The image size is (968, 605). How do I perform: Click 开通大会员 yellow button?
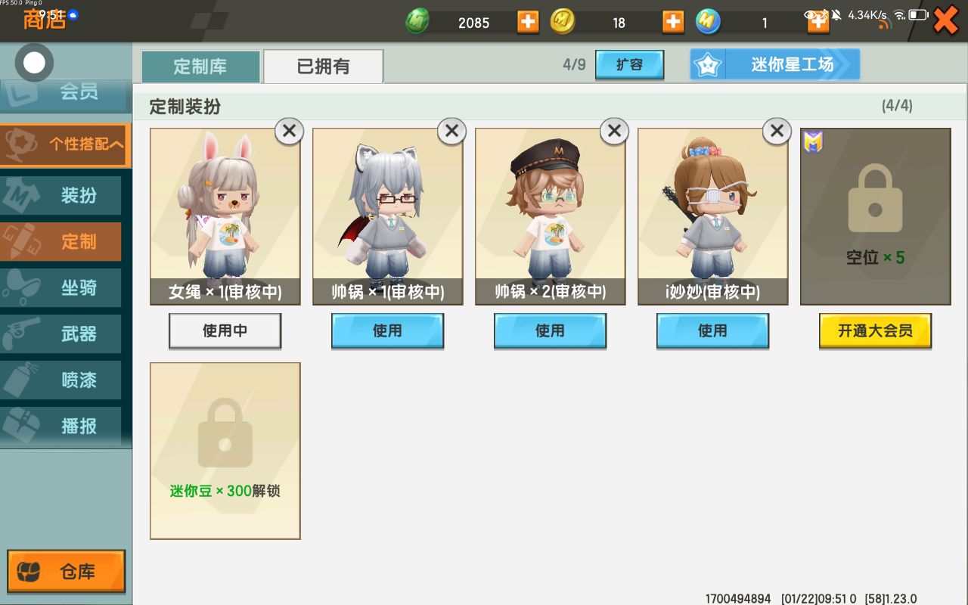[875, 331]
